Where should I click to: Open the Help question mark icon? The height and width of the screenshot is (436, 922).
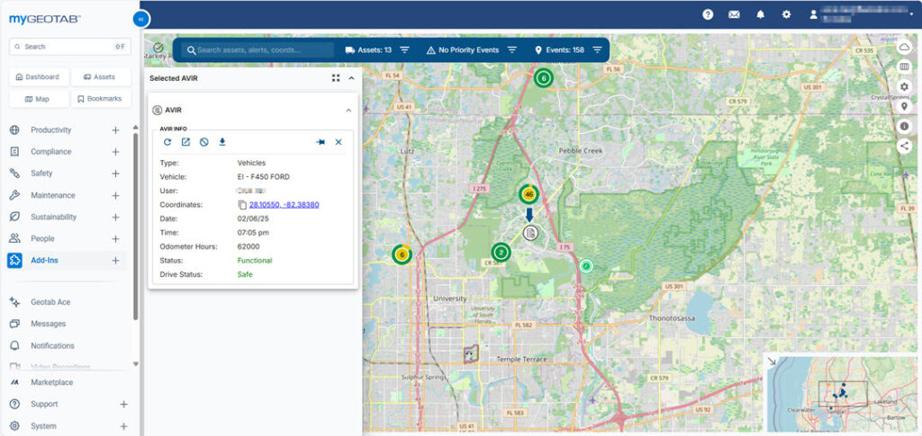click(708, 14)
